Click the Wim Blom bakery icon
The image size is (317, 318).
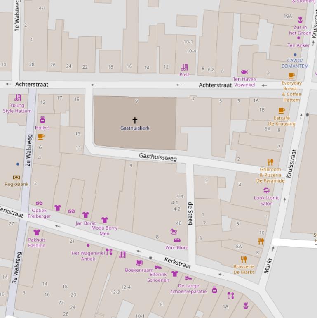point(177,240)
